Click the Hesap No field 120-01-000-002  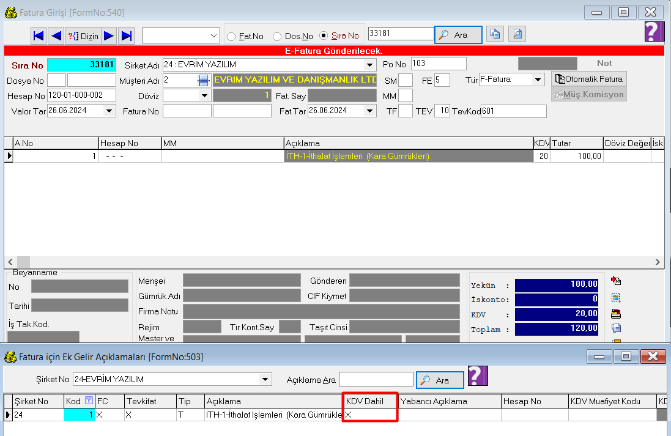pyautogui.click(x=81, y=95)
